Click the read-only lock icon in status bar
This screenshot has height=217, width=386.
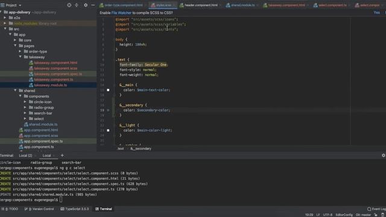[376, 215]
